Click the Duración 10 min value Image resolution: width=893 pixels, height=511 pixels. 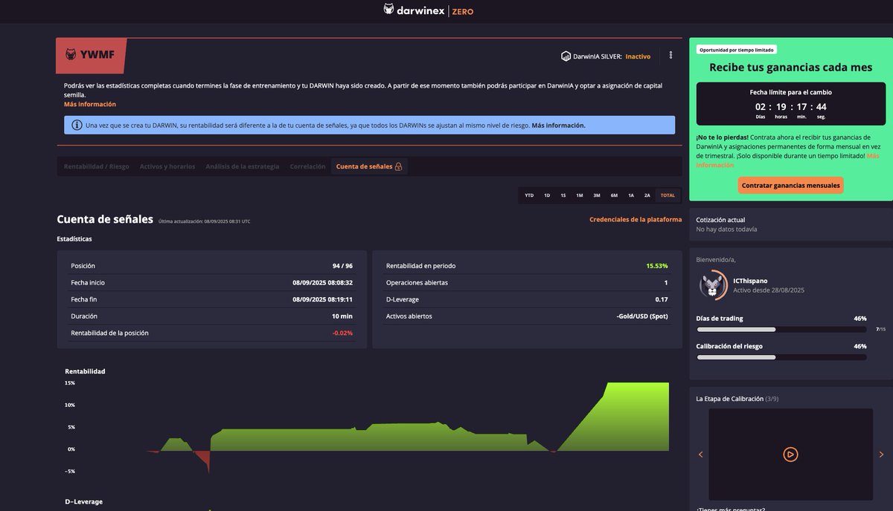click(x=342, y=316)
